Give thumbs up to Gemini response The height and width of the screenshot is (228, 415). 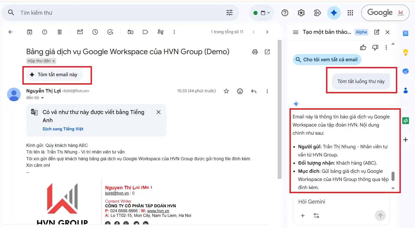point(363,48)
